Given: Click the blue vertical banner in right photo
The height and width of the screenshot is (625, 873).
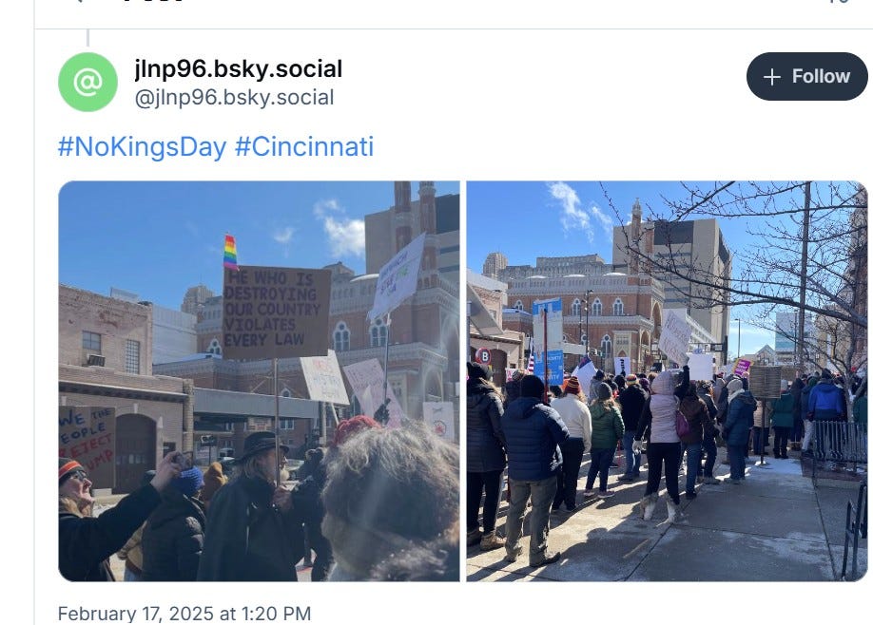Looking at the screenshot, I should coord(548,340).
